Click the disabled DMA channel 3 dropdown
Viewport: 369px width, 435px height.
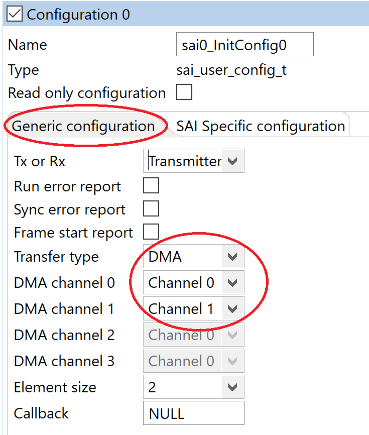tap(193, 361)
